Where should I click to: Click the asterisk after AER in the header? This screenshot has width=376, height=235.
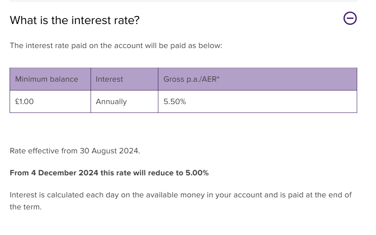(x=218, y=78)
